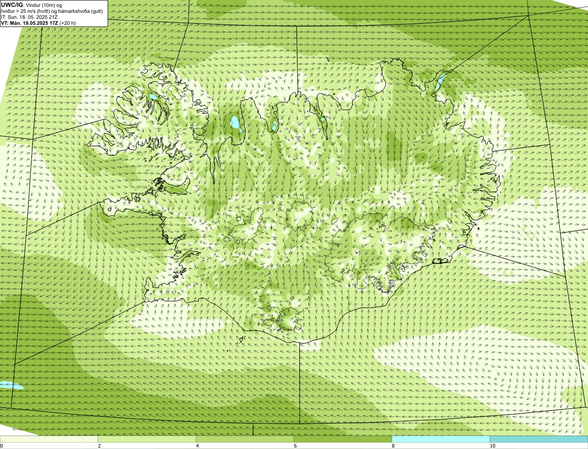Screen dimensions: 588x449
Task: Select the light cyan 8–10 legend segment
Action: tap(441, 439)
